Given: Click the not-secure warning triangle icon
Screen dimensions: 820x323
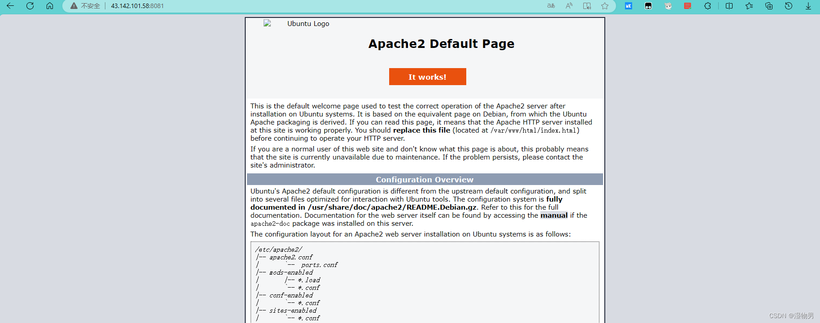Looking at the screenshot, I should click(x=74, y=6).
